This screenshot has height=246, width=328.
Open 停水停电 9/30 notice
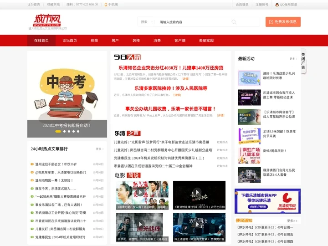tap(265, 227)
